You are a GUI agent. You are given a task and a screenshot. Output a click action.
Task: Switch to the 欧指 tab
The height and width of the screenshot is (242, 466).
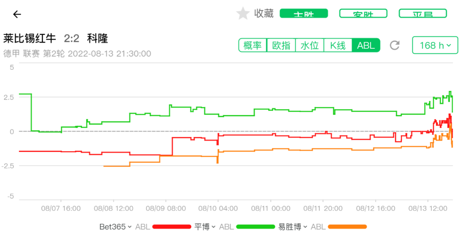[x=281, y=45]
